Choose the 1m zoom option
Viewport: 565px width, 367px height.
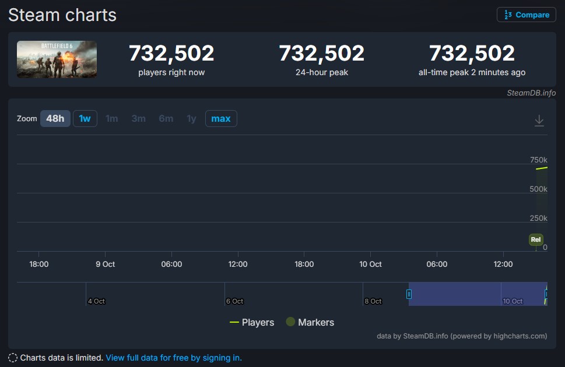click(x=111, y=119)
